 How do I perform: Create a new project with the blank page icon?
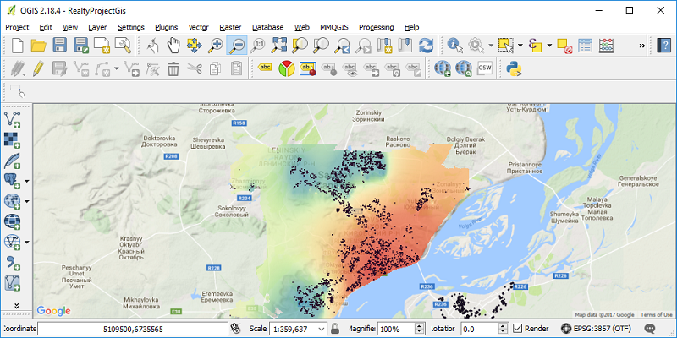[x=17, y=46]
